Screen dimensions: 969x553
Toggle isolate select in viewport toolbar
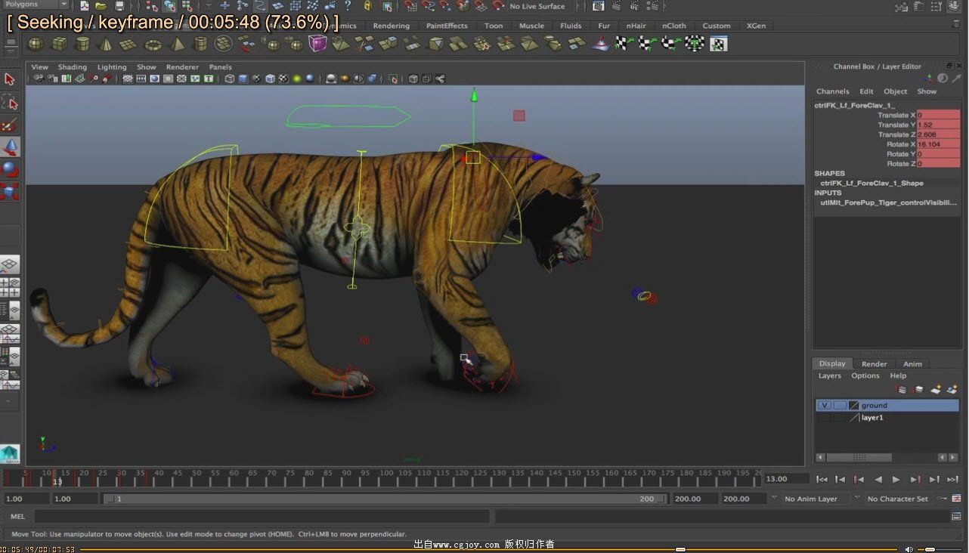pyautogui.click(x=392, y=79)
